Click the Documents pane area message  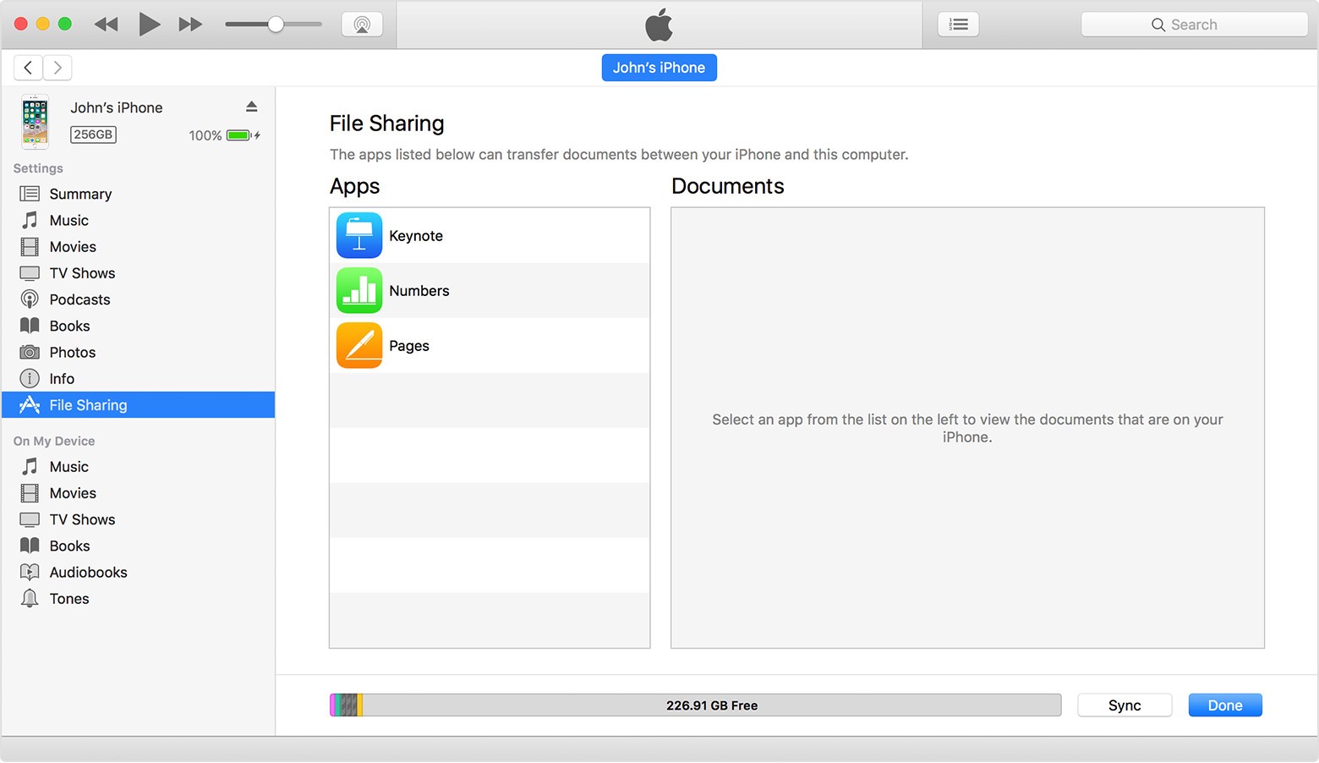pyautogui.click(x=967, y=428)
